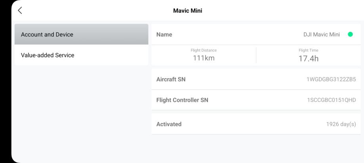
Task: Click the Flight Controller SN label
Action: (182, 100)
